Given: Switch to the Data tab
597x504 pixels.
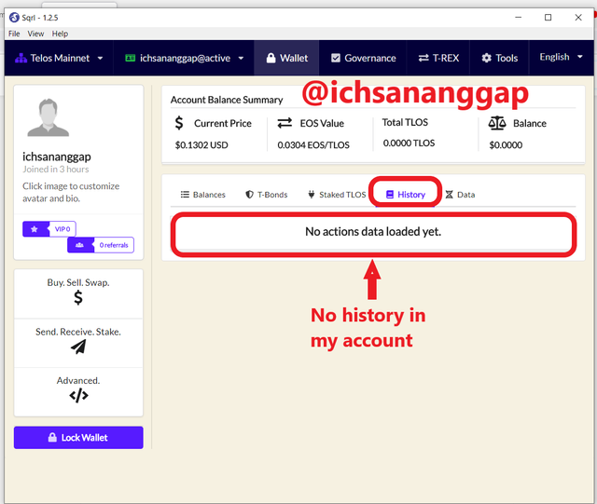Looking at the screenshot, I should (x=460, y=195).
